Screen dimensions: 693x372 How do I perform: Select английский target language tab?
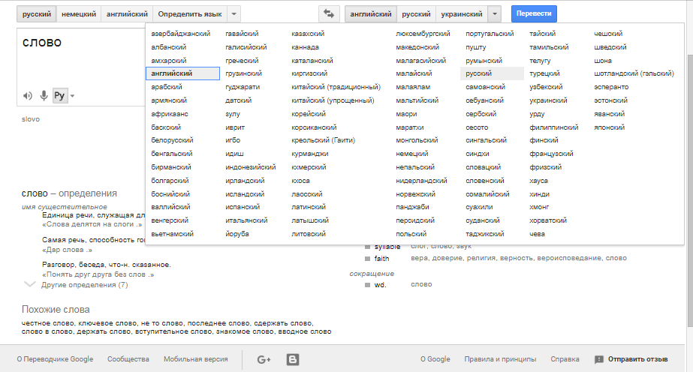pyautogui.click(x=371, y=14)
